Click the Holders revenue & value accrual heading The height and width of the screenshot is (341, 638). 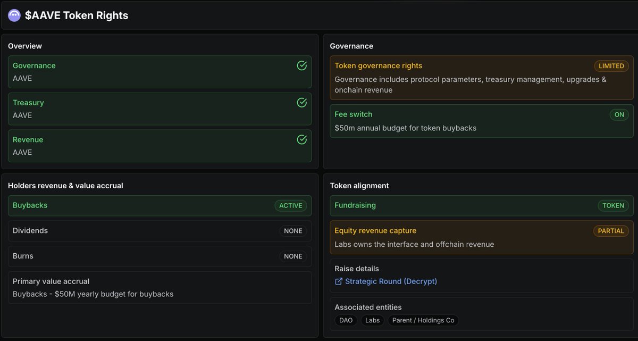coord(65,186)
